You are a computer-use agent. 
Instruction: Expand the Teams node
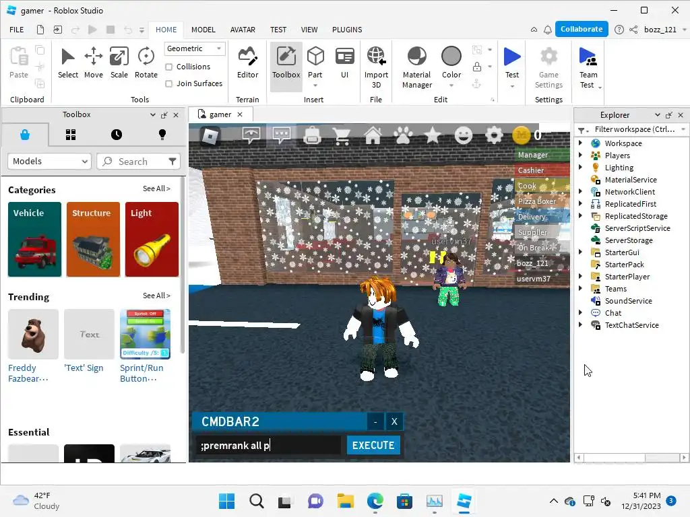(580, 288)
